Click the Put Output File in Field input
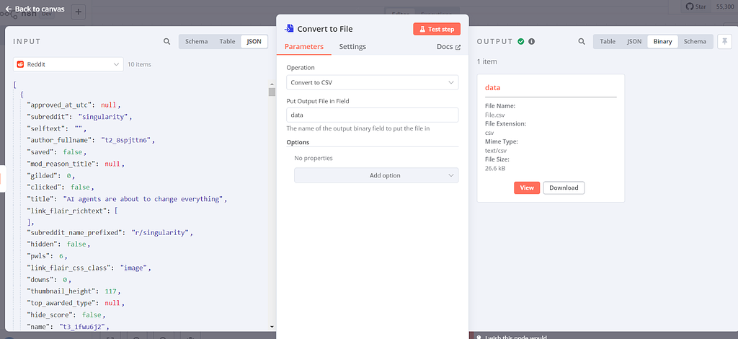Viewport: 738px width, 339px height. point(372,115)
